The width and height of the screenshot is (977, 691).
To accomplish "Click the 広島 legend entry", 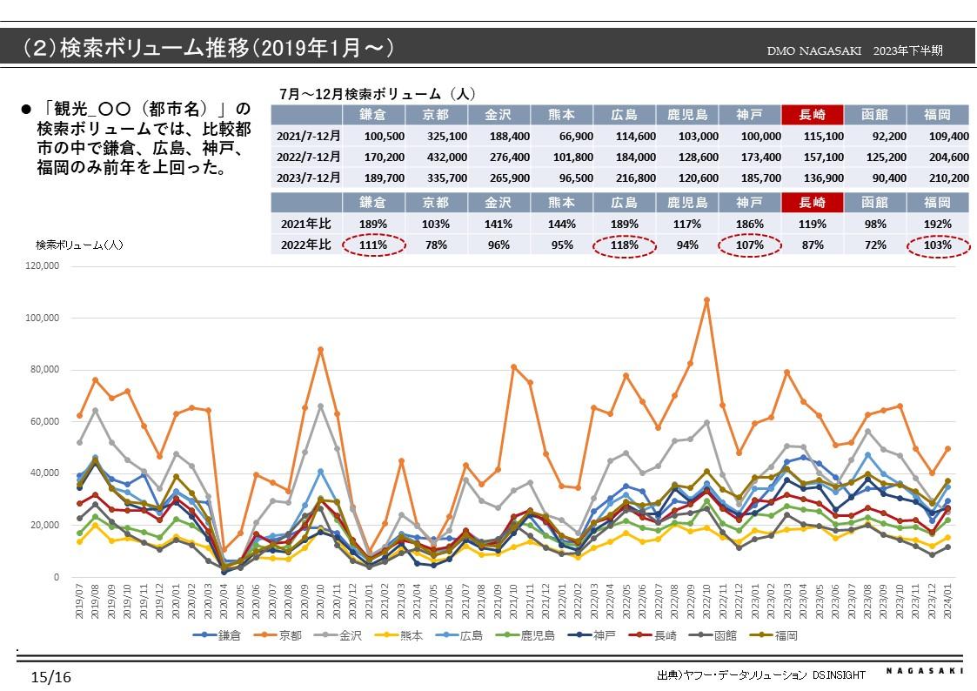I will click(x=460, y=635).
